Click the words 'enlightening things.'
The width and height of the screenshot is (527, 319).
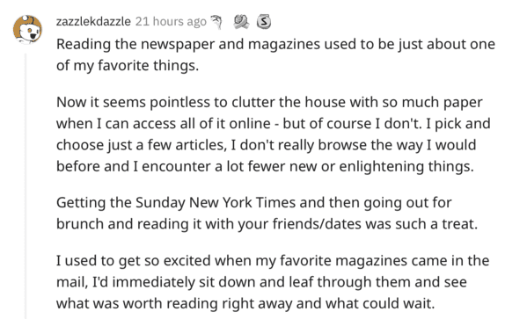tap(406, 166)
